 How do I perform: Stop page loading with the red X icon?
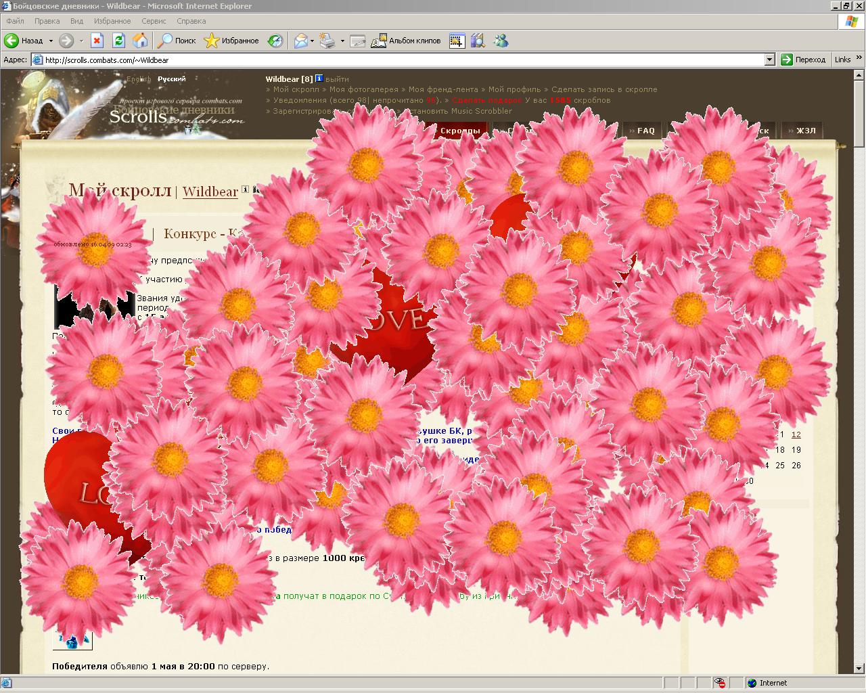coord(97,41)
